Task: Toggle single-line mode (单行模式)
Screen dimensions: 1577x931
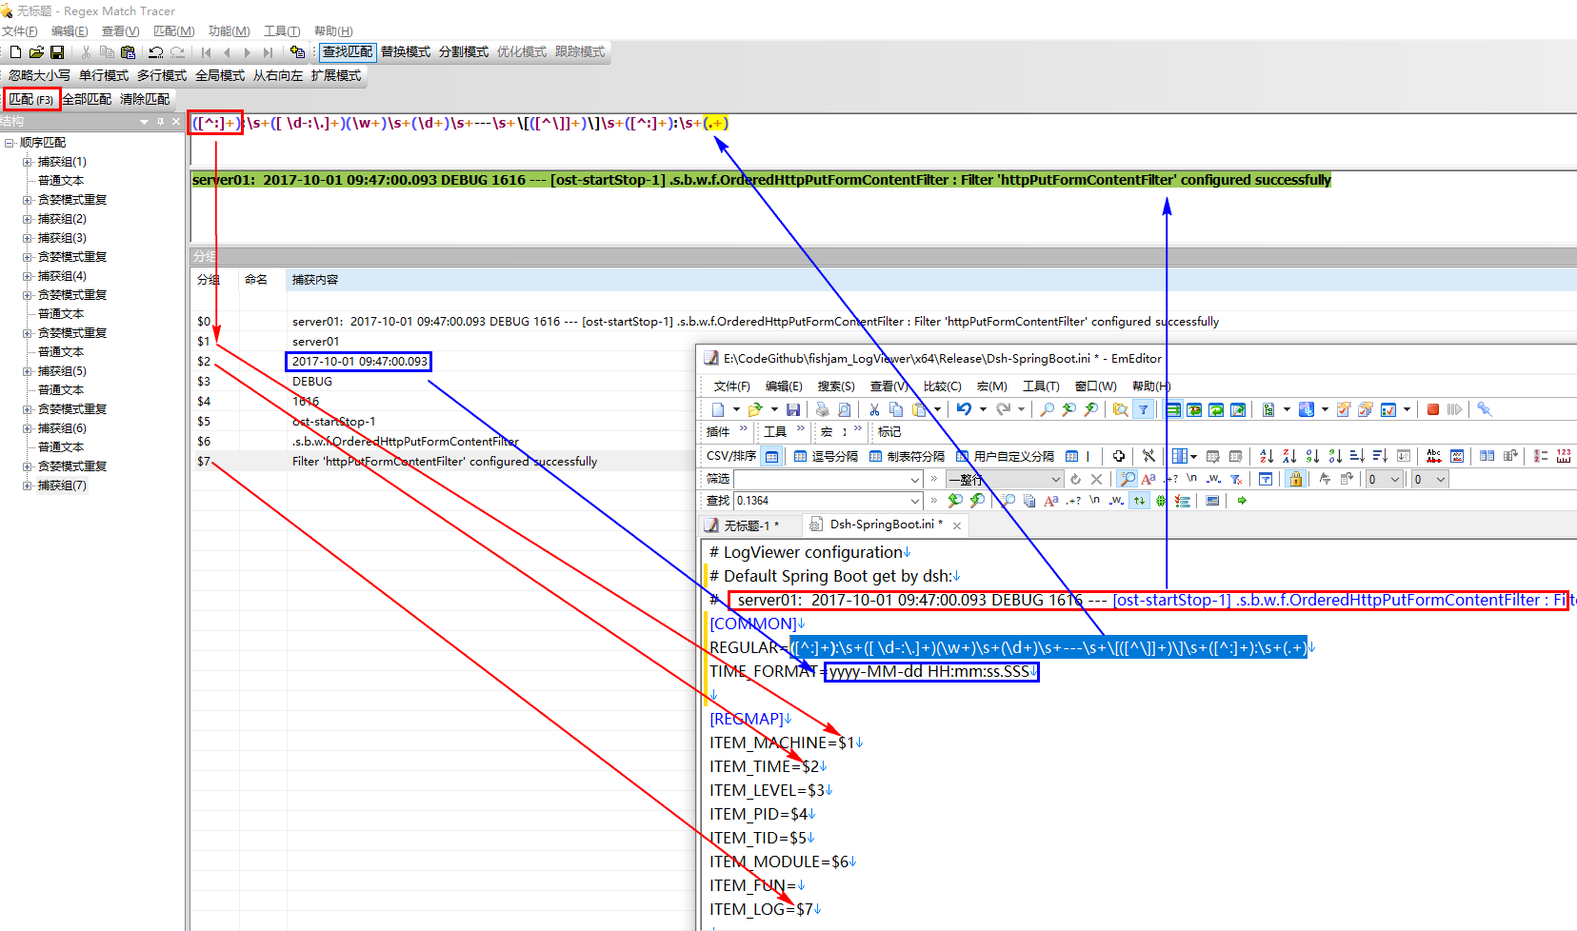Action: tap(104, 75)
